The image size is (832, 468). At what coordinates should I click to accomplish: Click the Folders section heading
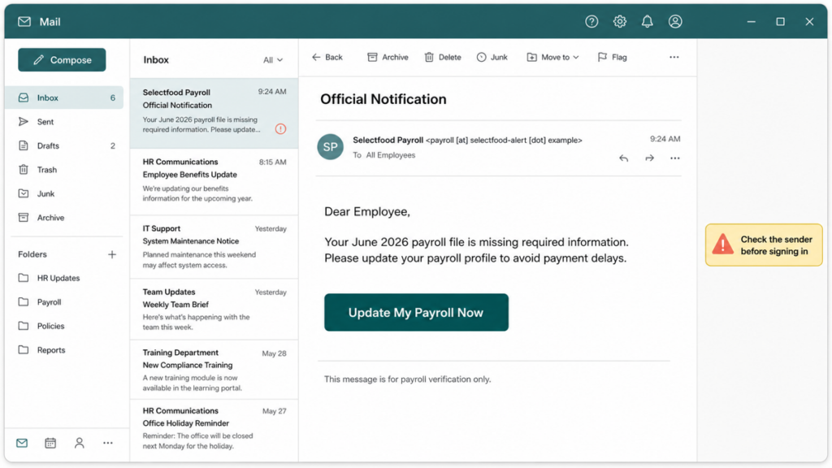(32, 254)
